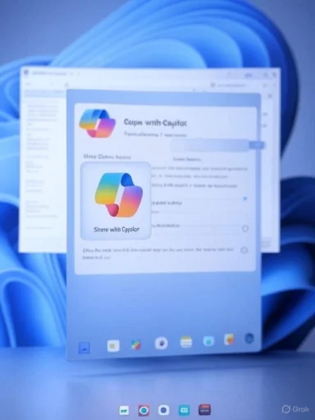Click the Copilot logo in the dialog header
This screenshot has width=315, height=420.
pyautogui.click(x=98, y=123)
